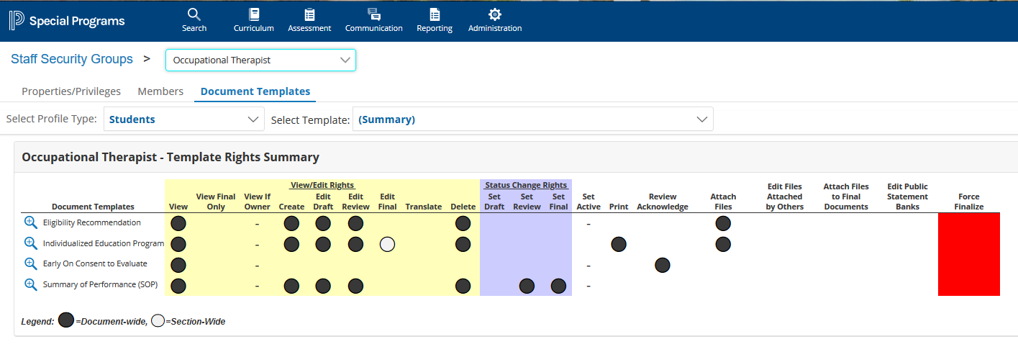Click the red Force Finalize column block

pos(968,254)
